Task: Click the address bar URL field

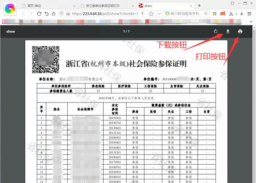Action: tap(105, 14)
